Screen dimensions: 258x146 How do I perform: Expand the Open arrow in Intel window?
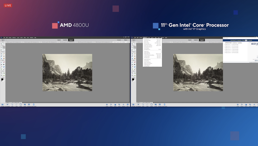137,40
